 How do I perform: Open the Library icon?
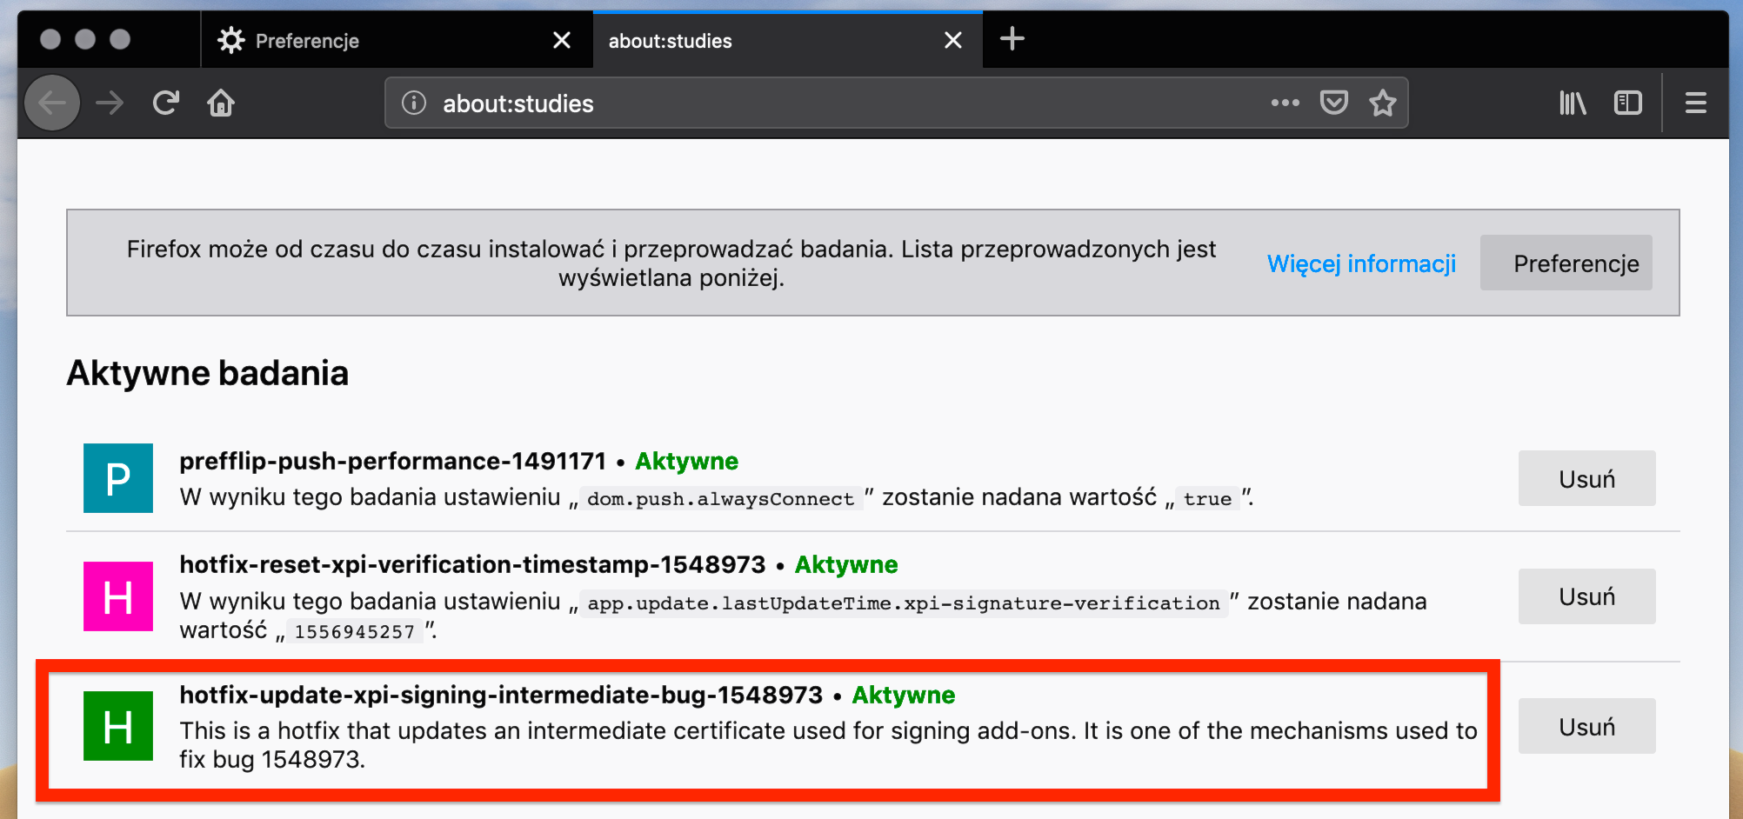point(1573,103)
